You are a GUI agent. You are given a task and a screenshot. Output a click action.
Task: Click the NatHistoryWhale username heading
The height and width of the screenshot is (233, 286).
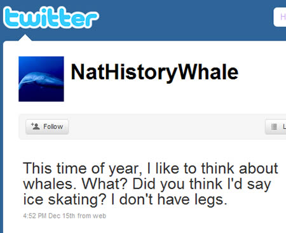click(x=154, y=72)
